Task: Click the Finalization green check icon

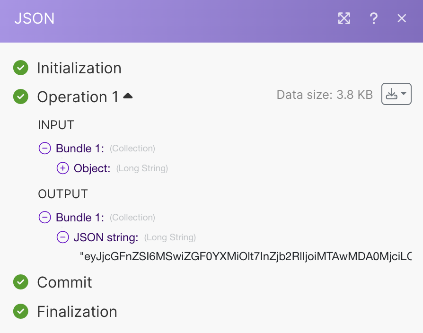Action: point(20,312)
